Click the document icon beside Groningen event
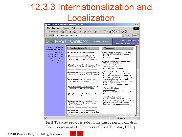182x137 pixels. click(68, 65)
